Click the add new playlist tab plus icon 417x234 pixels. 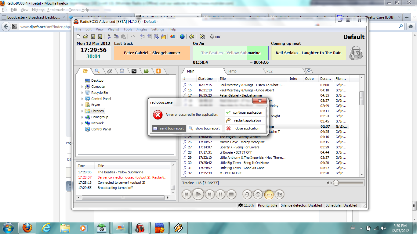pyautogui.click(x=309, y=71)
